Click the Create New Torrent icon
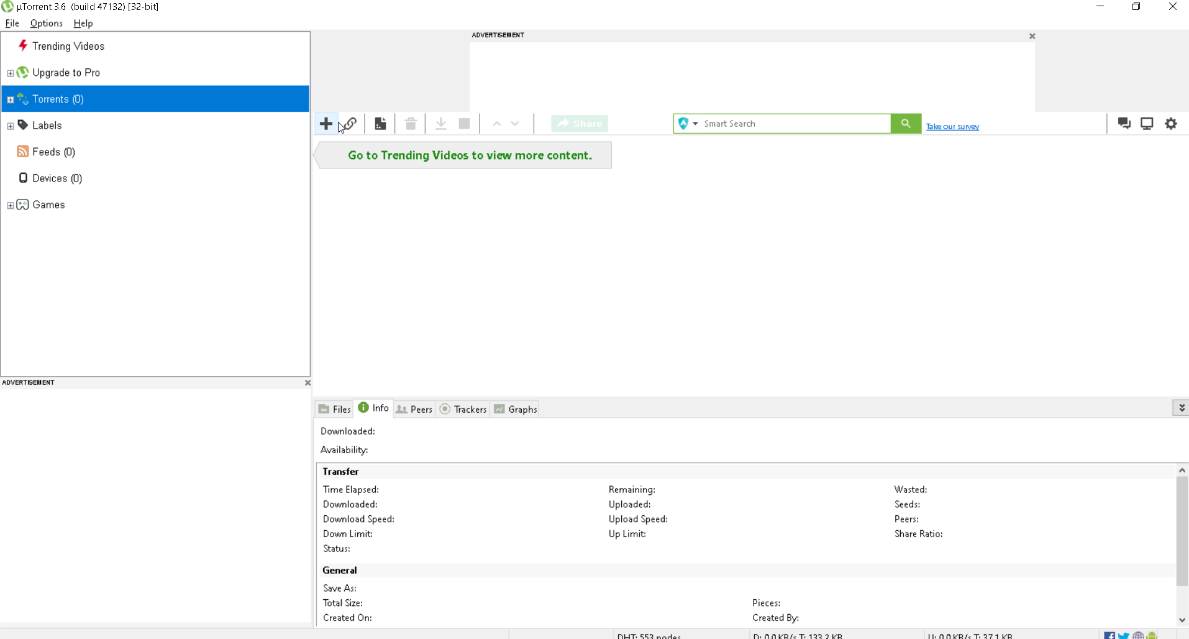This screenshot has height=639, width=1189. 380,124
